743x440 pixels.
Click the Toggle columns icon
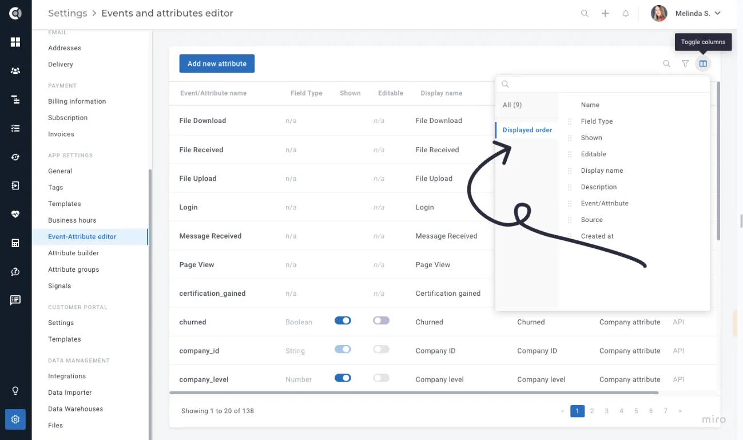click(x=704, y=64)
